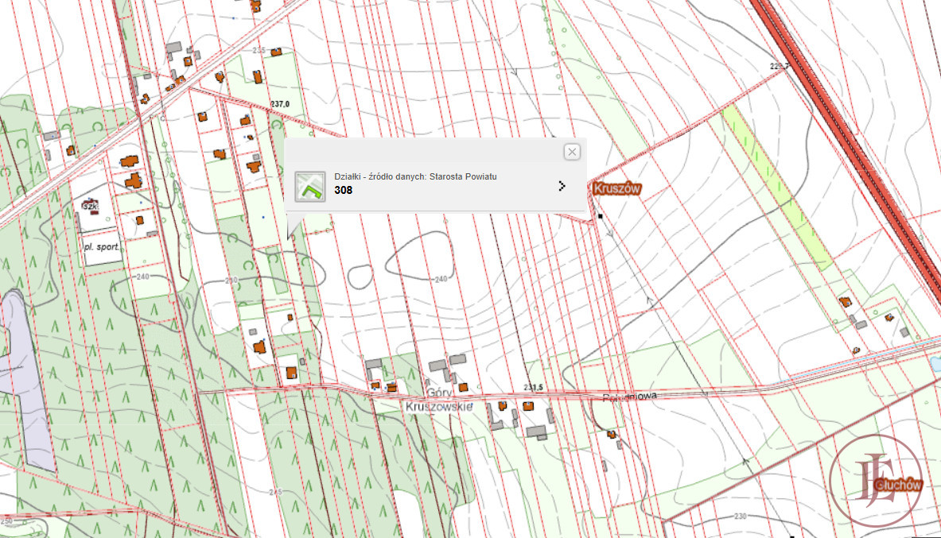
Task: Click the Głuchów label on the map
Action: click(896, 485)
